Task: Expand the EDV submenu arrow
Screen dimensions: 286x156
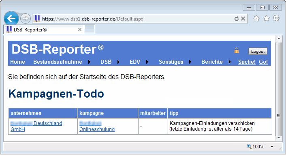Action: click(x=147, y=62)
